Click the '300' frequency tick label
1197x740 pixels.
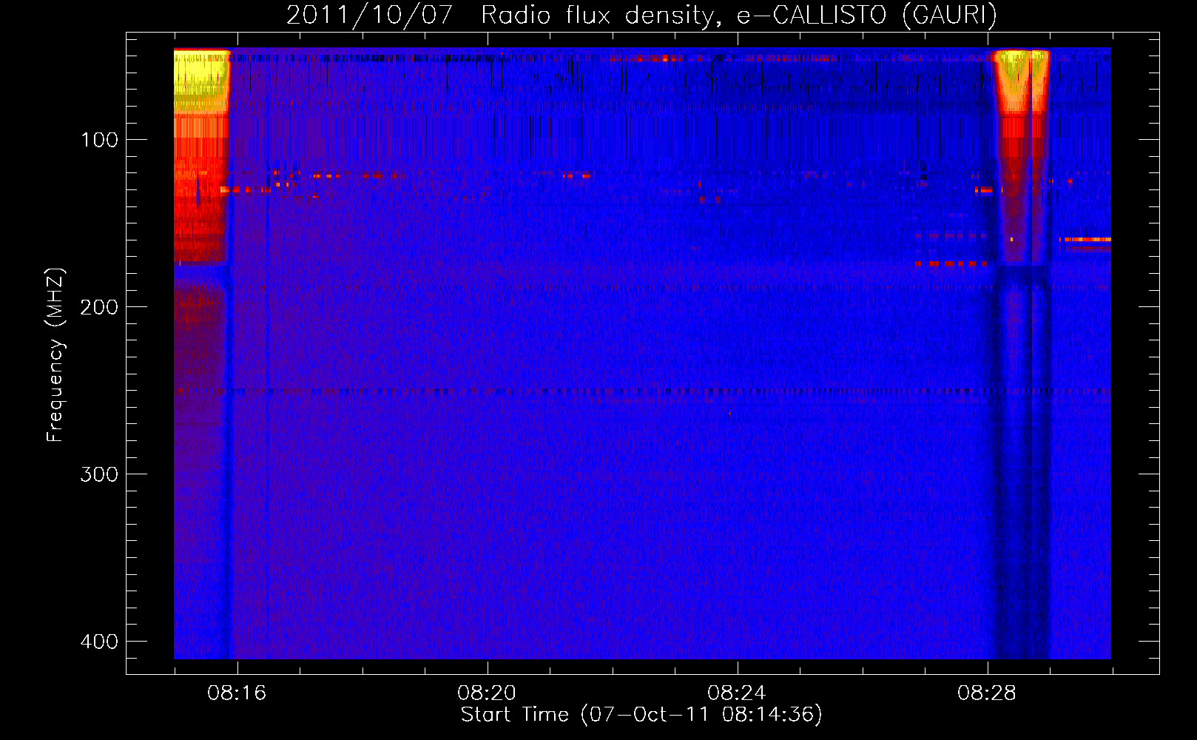click(99, 474)
